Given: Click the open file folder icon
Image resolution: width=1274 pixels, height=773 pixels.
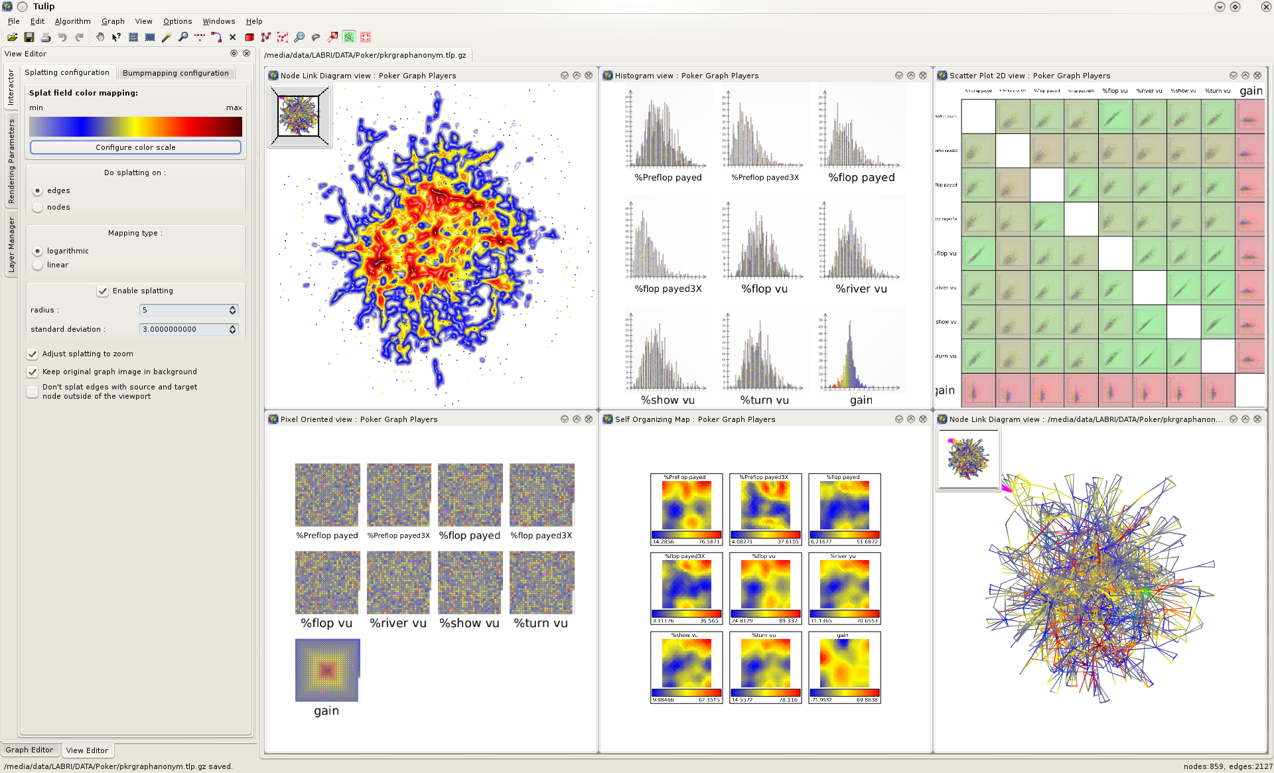Looking at the screenshot, I should pos(12,37).
